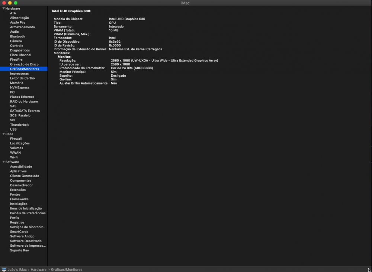
Task: Open Diagnósticos in the sidebar
Action: pyautogui.click(x=20, y=50)
